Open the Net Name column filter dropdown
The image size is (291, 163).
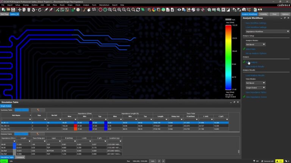pyautogui.click(x=30, y=120)
